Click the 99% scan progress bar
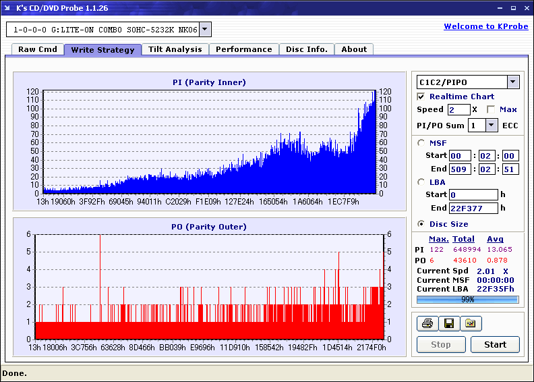 (467, 299)
